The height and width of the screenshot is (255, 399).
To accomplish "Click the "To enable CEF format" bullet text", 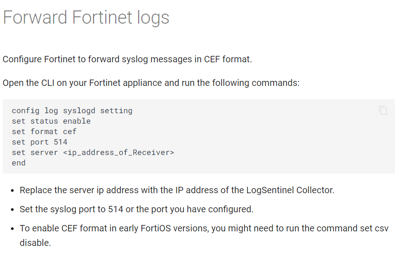I will 204,229.
